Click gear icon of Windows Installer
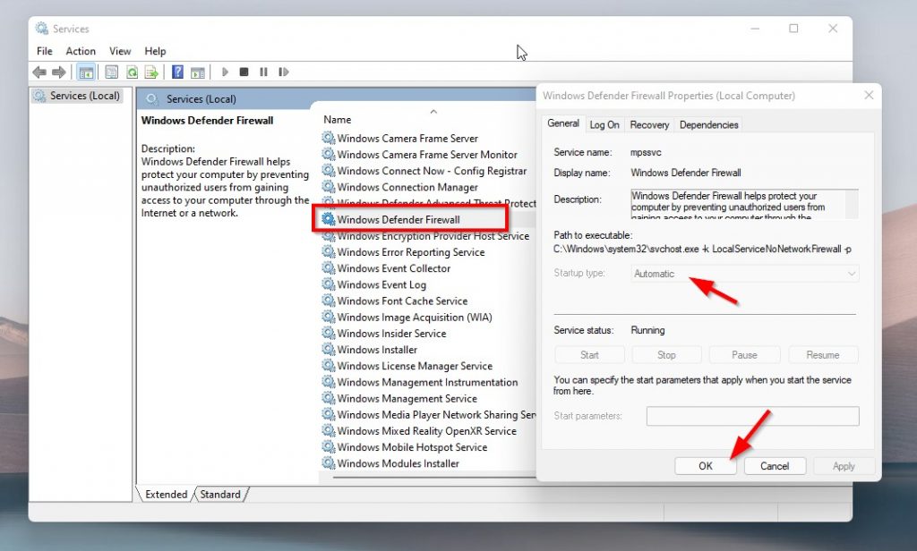The image size is (917, 551). click(x=329, y=350)
